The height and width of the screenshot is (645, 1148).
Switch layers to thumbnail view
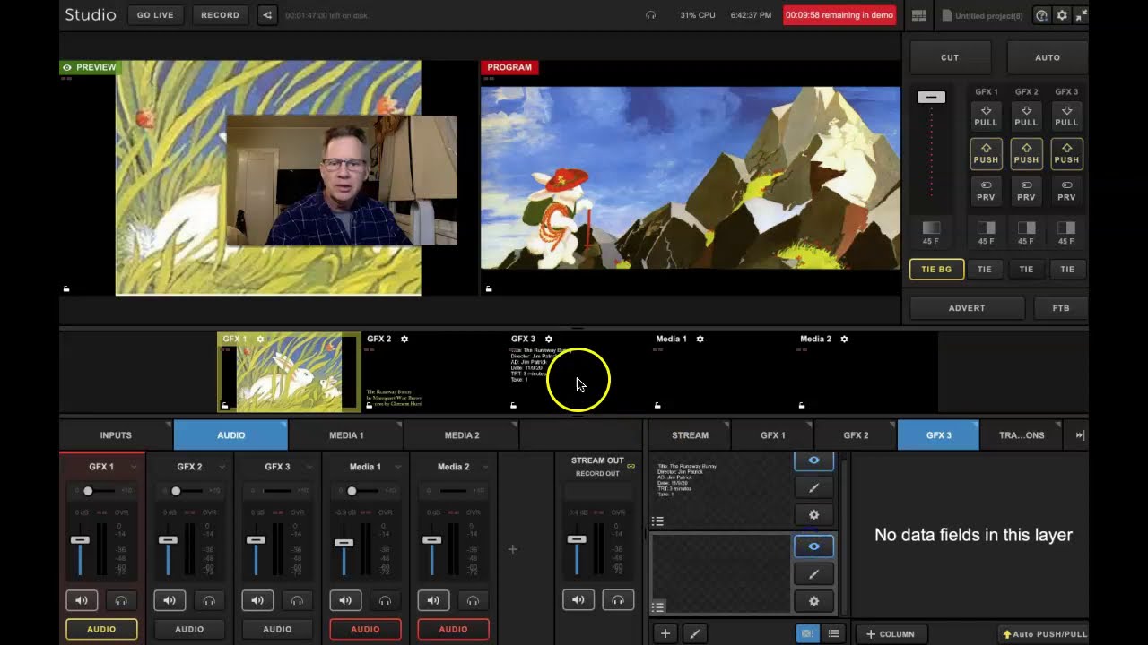point(808,633)
